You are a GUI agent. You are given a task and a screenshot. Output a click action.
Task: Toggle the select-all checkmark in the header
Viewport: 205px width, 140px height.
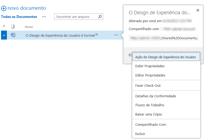tap(4, 26)
